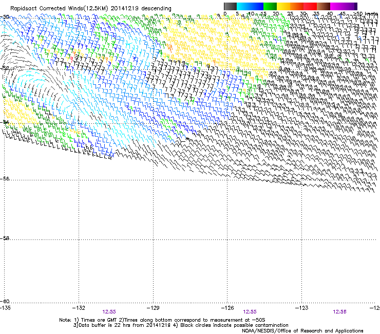The image size is (380, 334).
Task: Click the orange 25-30 knots legend swatch
Action: click(x=297, y=6)
